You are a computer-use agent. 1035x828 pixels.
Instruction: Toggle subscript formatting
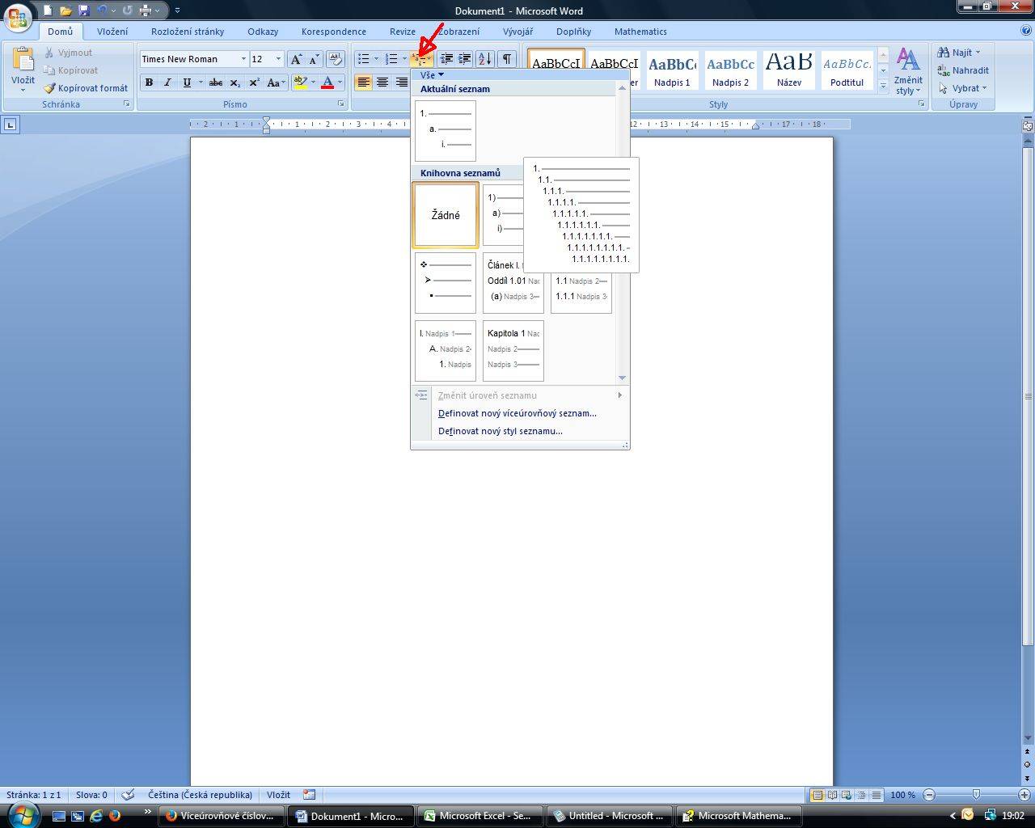coord(234,82)
